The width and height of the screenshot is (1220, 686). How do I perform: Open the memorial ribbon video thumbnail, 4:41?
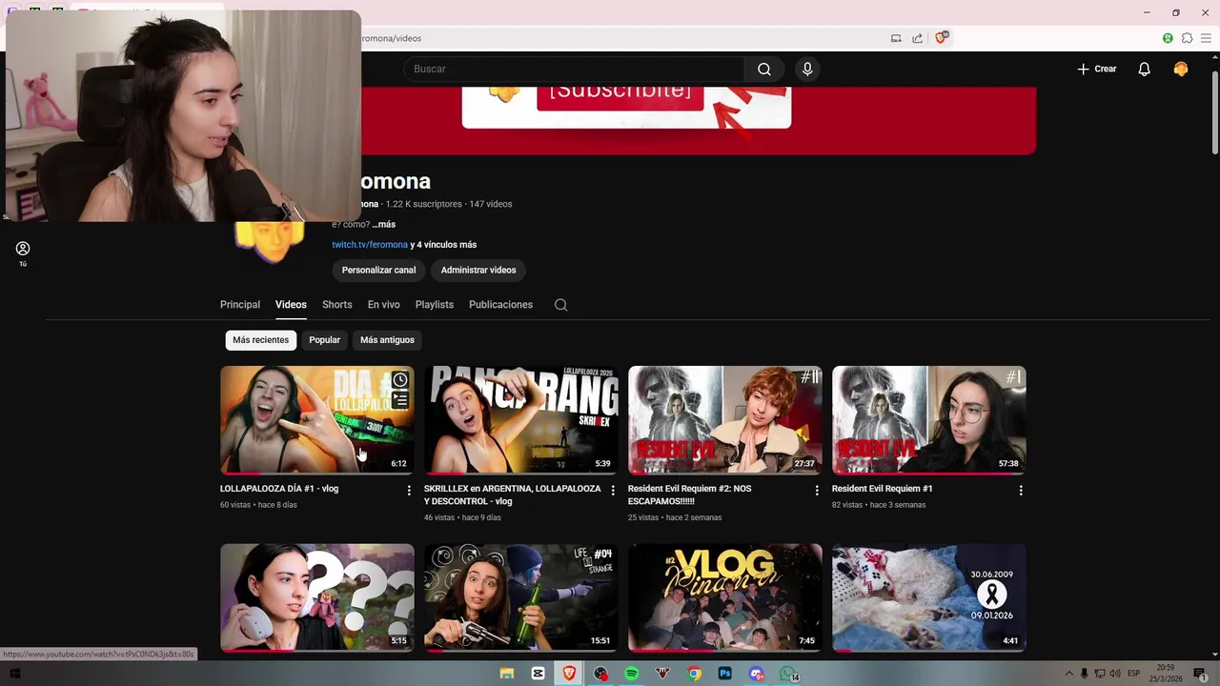[929, 597]
